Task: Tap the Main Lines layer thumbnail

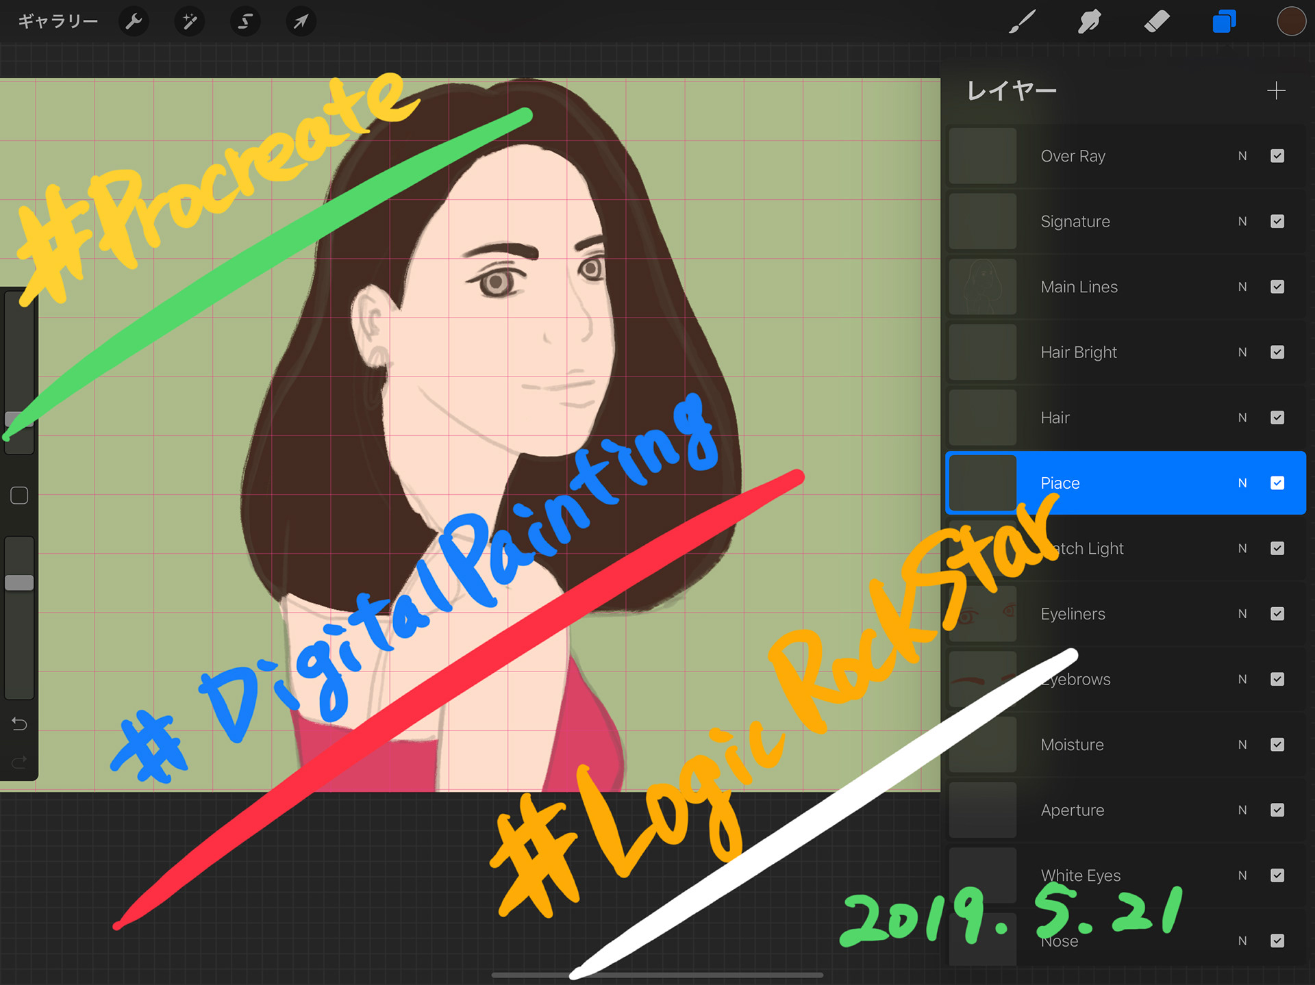Action: pos(983,287)
